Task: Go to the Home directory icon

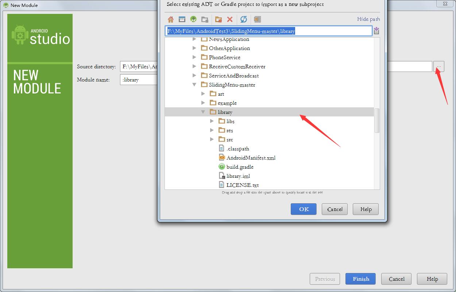Action: 171,19
